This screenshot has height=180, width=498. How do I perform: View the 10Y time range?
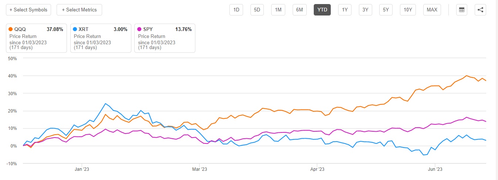pyautogui.click(x=408, y=10)
